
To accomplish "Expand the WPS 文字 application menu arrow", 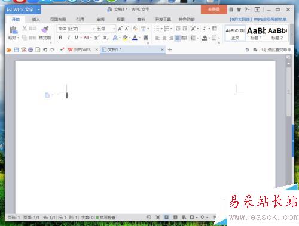I will point(39,10).
